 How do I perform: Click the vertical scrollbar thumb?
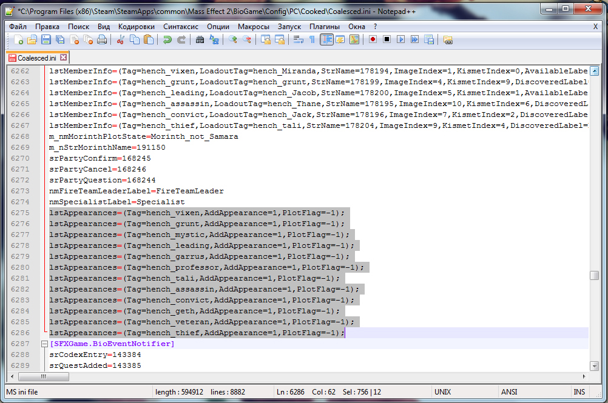594,275
